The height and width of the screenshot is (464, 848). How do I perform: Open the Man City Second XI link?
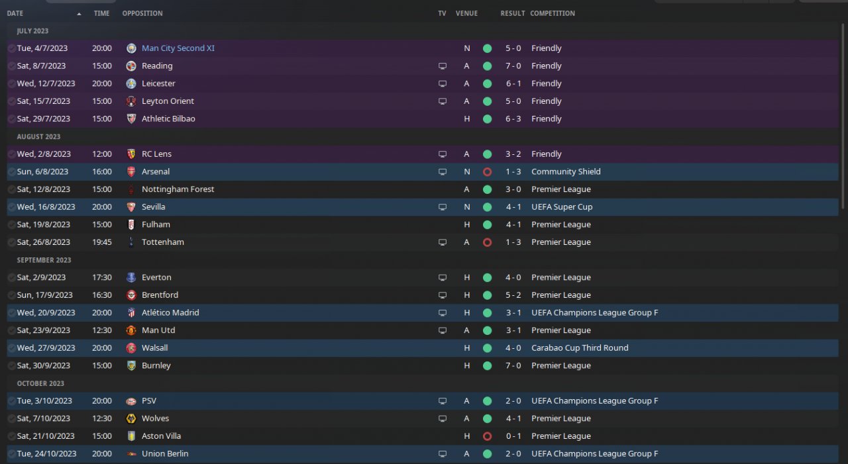178,48
